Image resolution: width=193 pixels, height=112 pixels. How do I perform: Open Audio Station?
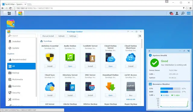(x=70, y=66)
